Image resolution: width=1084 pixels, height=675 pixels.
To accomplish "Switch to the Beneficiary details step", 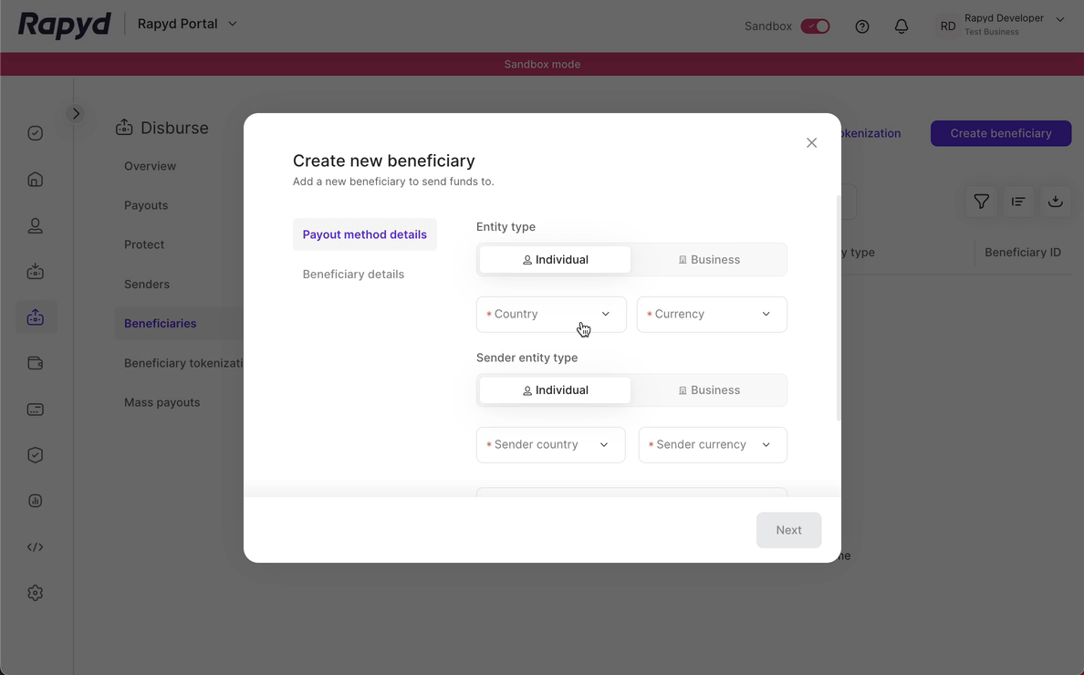I will tap(353, 274).
